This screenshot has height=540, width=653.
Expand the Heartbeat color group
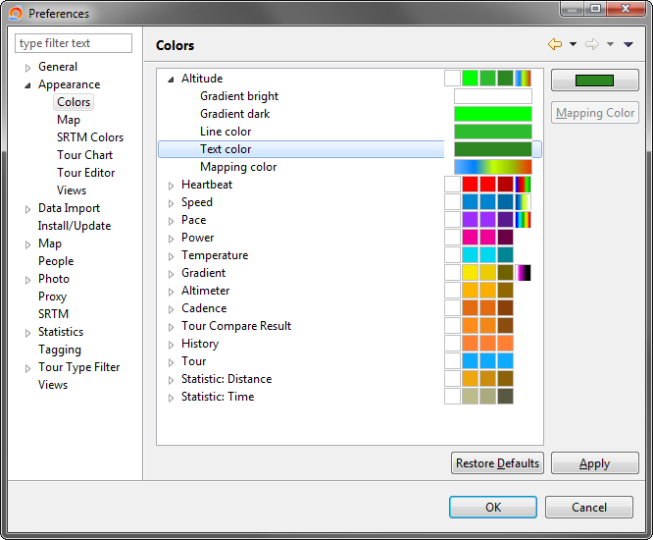171,185
